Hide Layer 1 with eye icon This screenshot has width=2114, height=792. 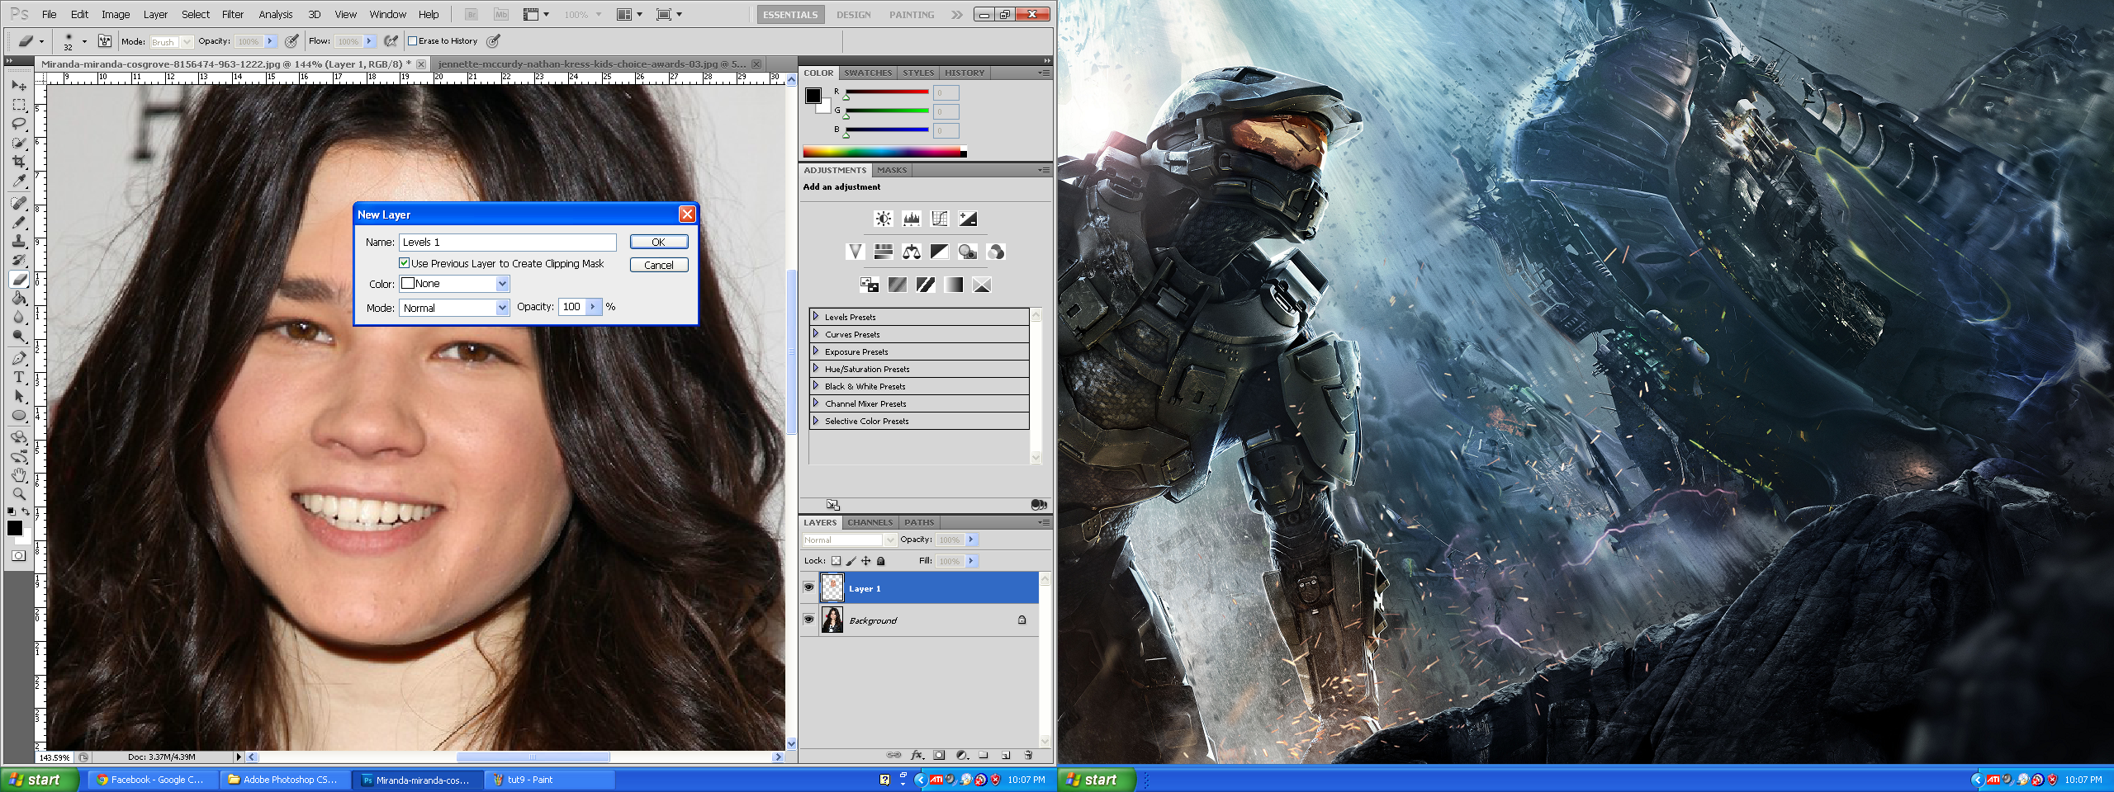[x=809, y=587]
